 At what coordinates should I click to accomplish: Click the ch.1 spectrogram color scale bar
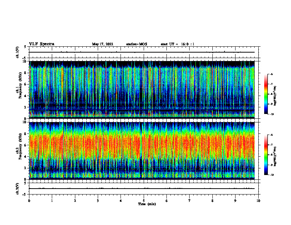(x=266, y=94)
